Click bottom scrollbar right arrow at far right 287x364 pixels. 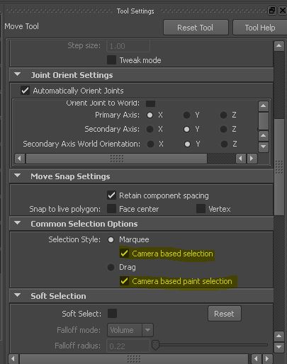coord(267,359)
